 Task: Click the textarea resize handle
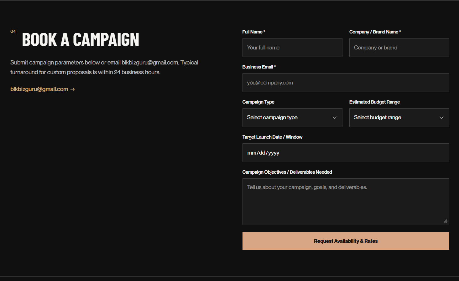click(x=445, y=221)
